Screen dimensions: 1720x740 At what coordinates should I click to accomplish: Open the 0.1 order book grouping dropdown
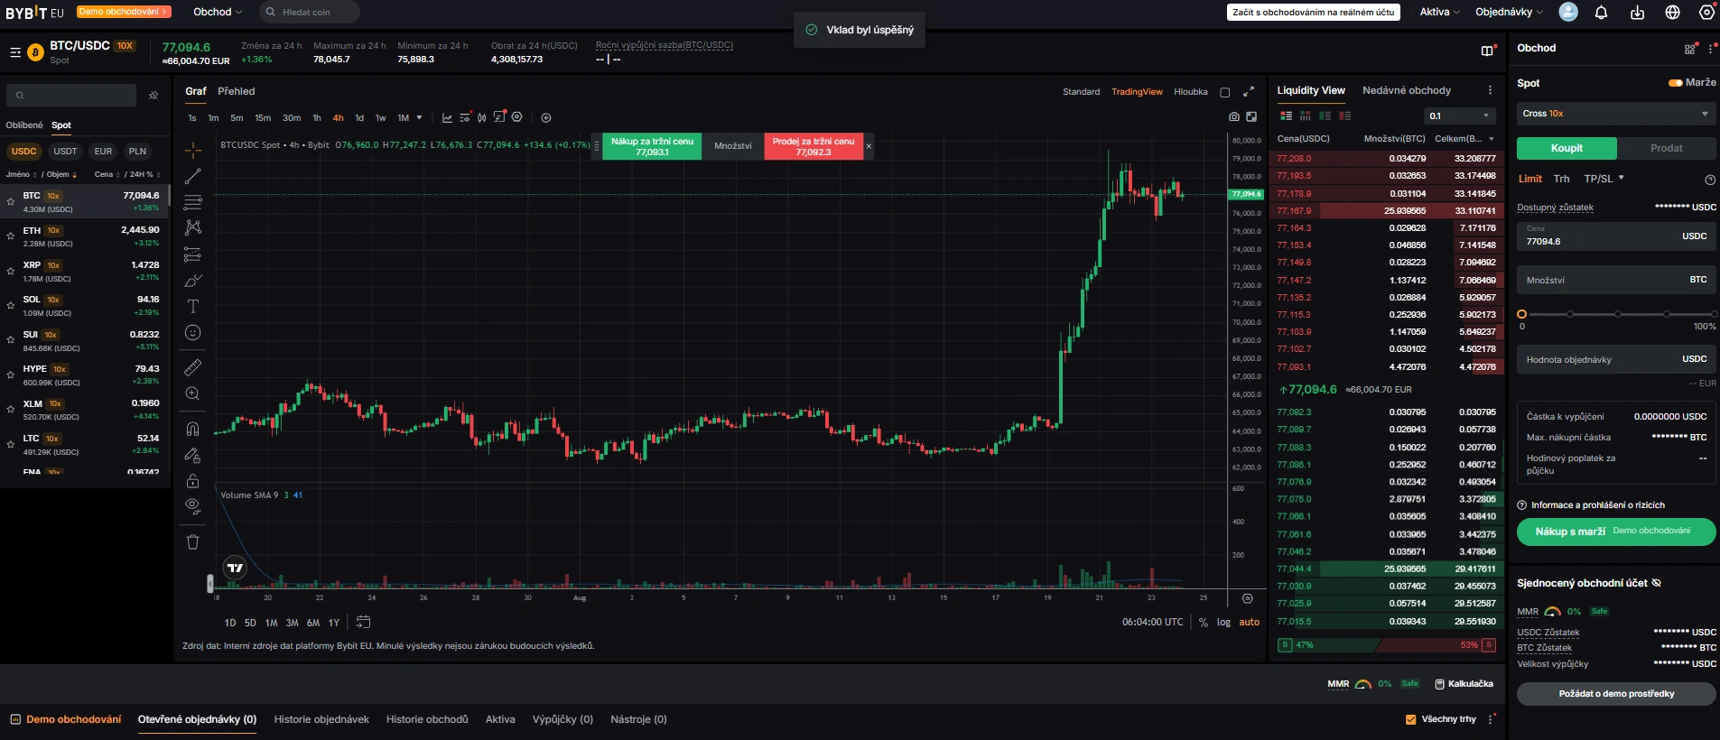pos(1461,116)
